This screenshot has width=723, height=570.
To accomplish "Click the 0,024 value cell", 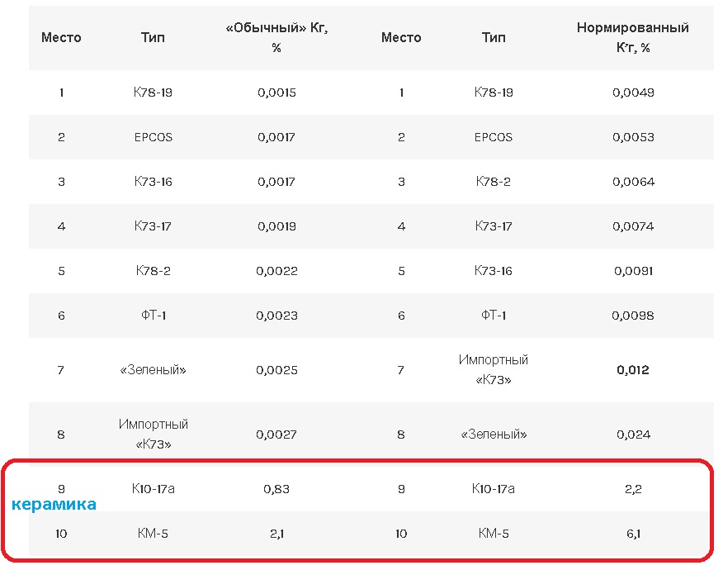I will [633, 435].
